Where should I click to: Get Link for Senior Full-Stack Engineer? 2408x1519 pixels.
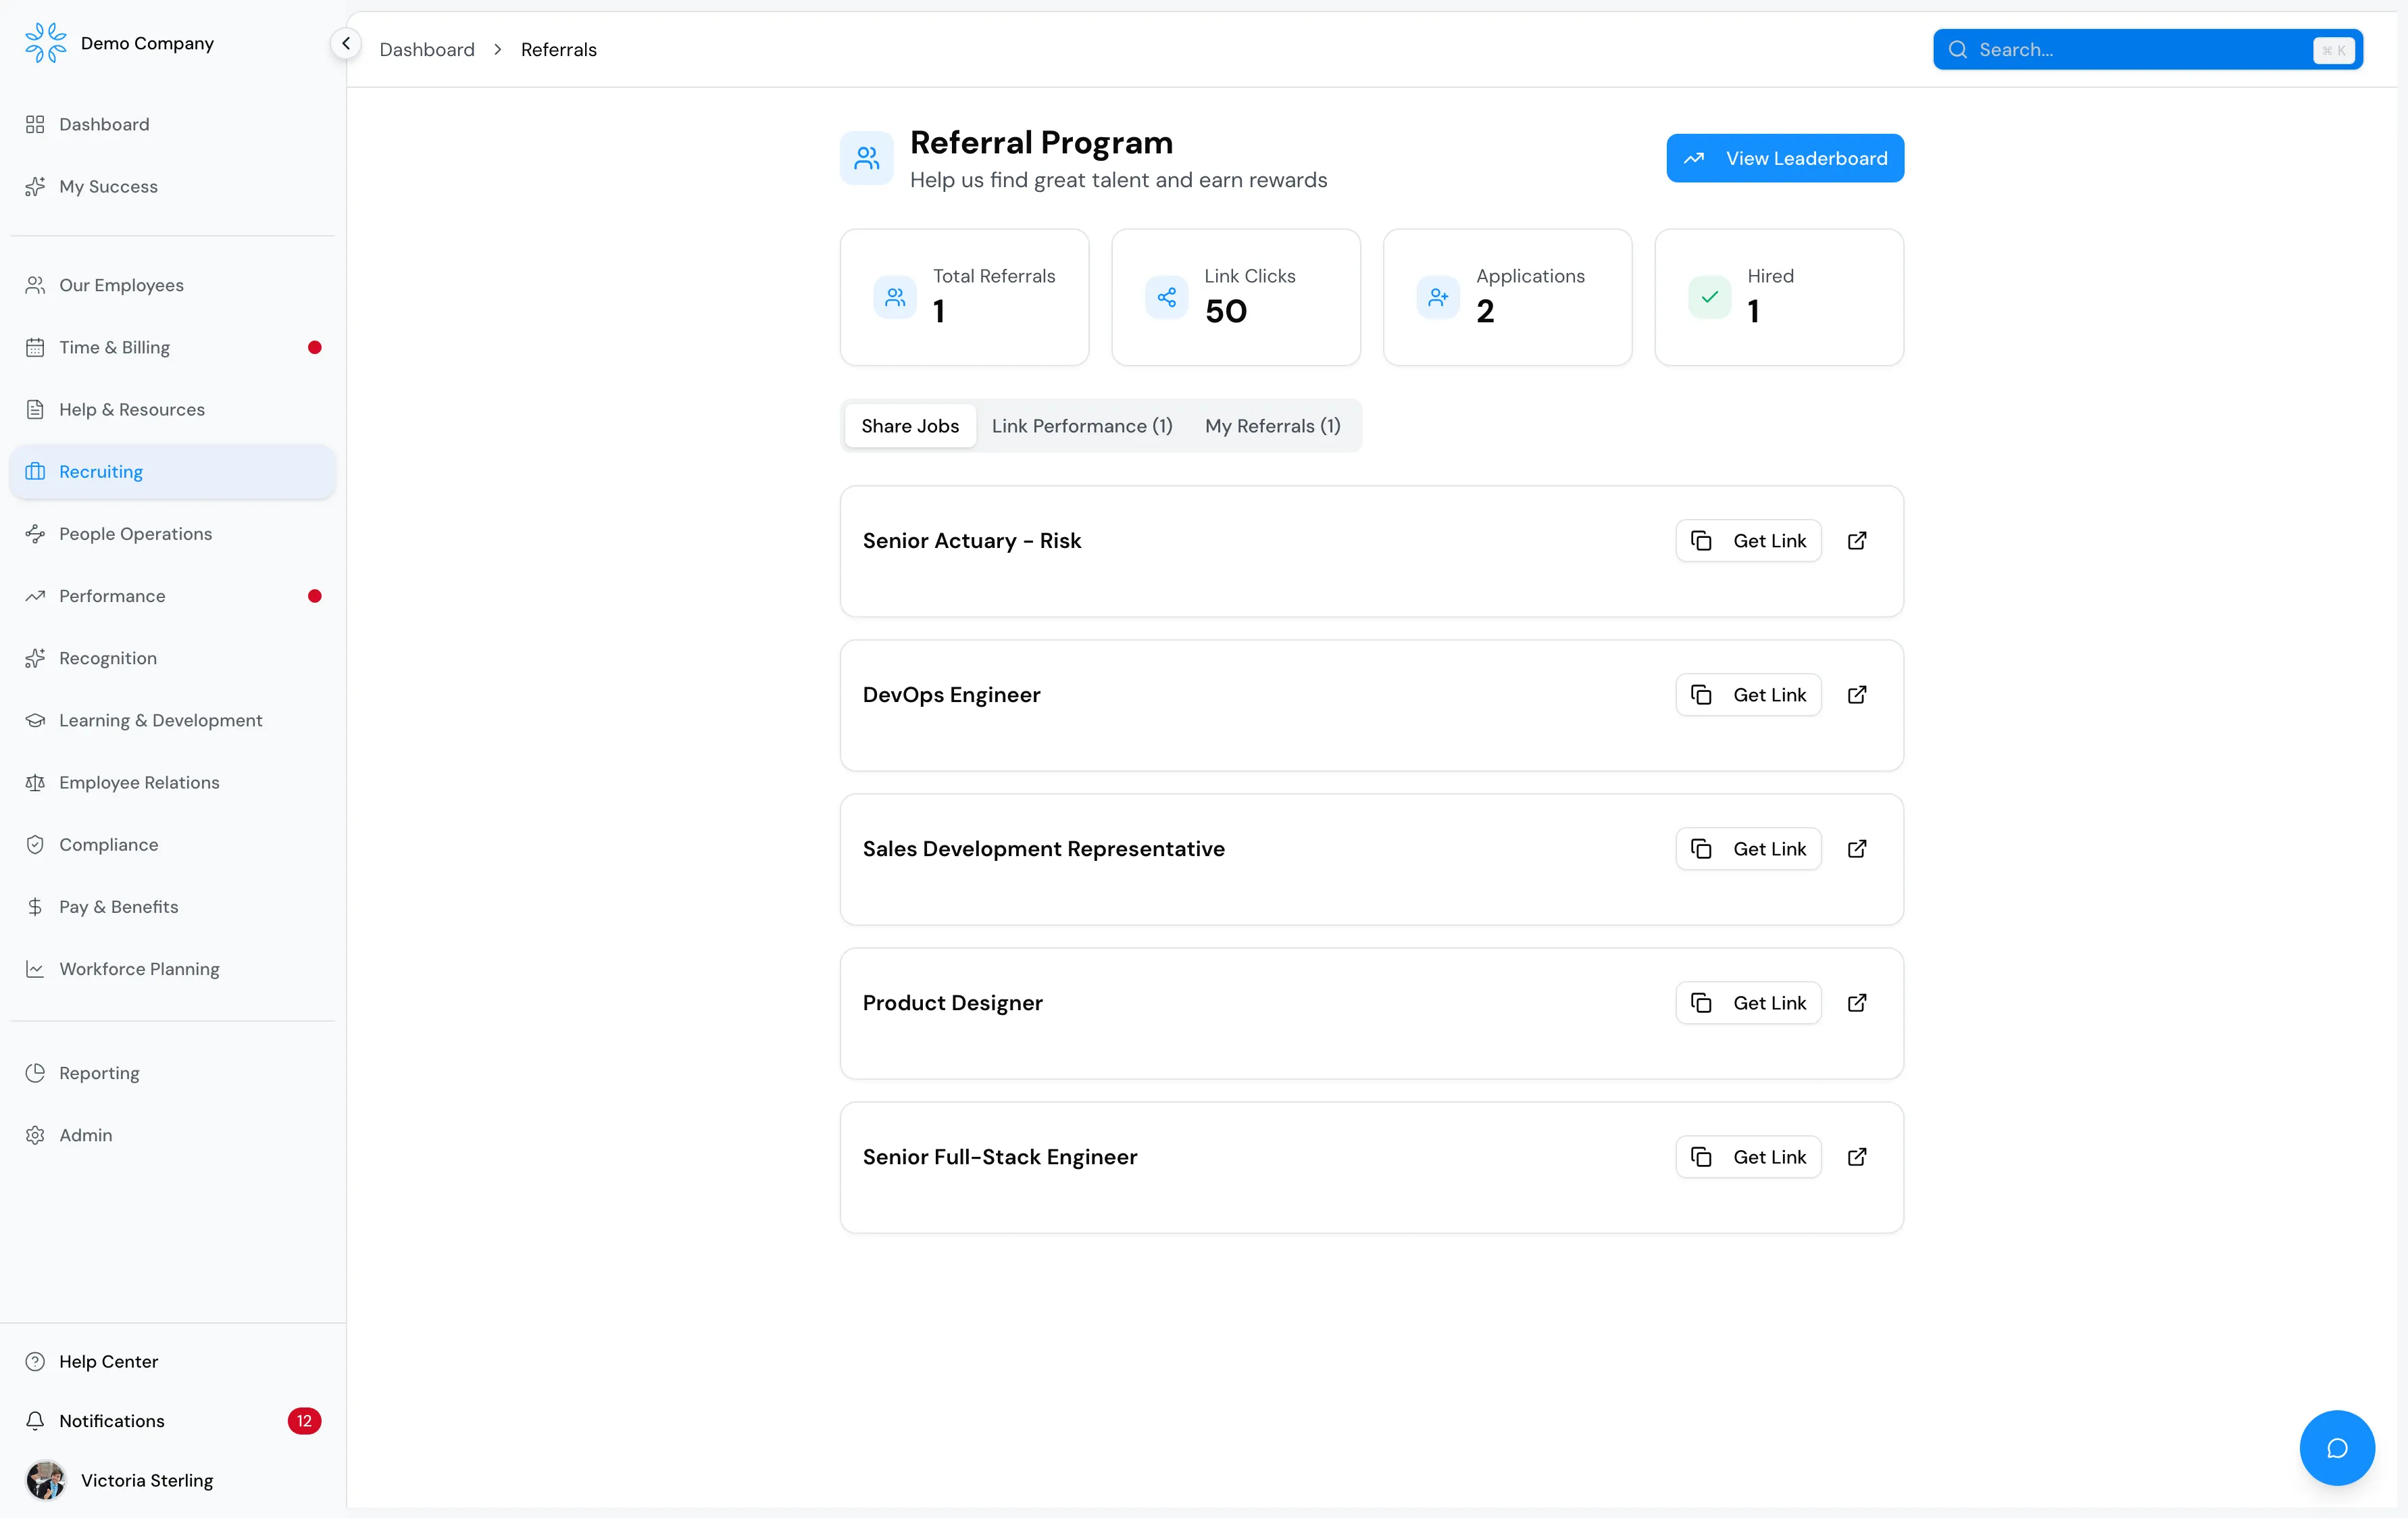point(1748,1156)
